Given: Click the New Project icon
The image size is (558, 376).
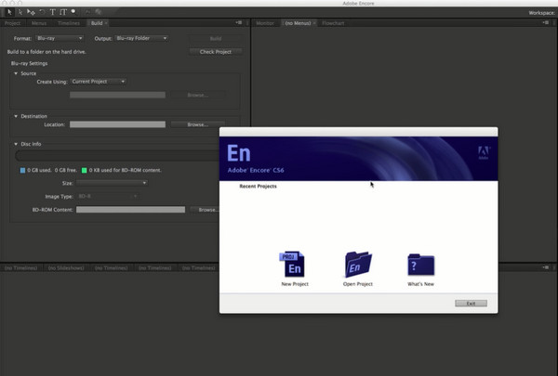Looking at the screenshot, I should 294,264.
